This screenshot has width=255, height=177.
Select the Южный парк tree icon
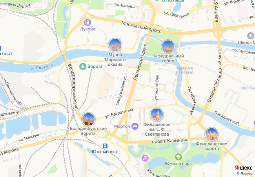click(178, 157)
